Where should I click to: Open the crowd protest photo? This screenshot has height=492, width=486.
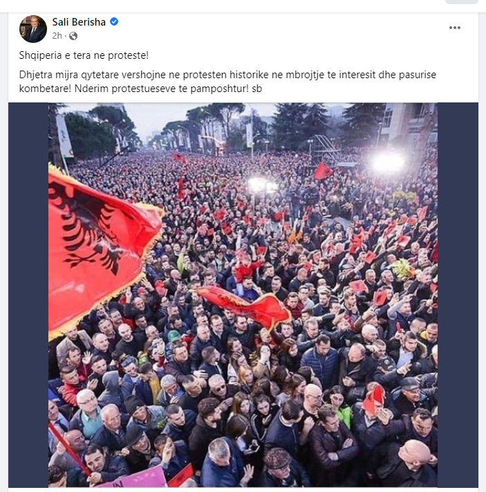point(243,295)
